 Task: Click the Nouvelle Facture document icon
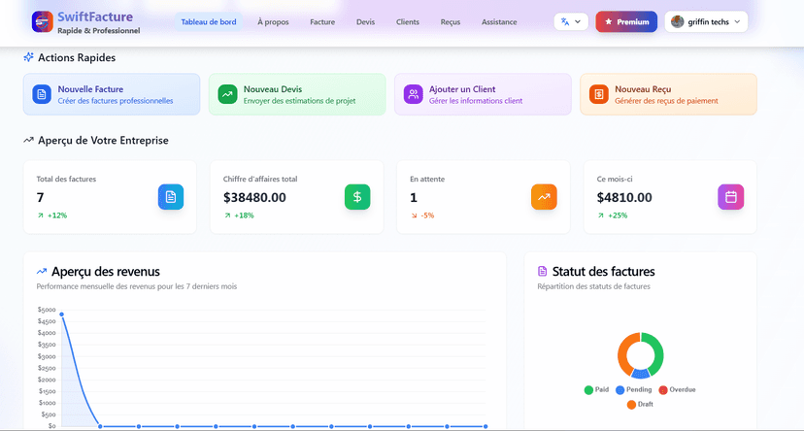coord(42,94)
